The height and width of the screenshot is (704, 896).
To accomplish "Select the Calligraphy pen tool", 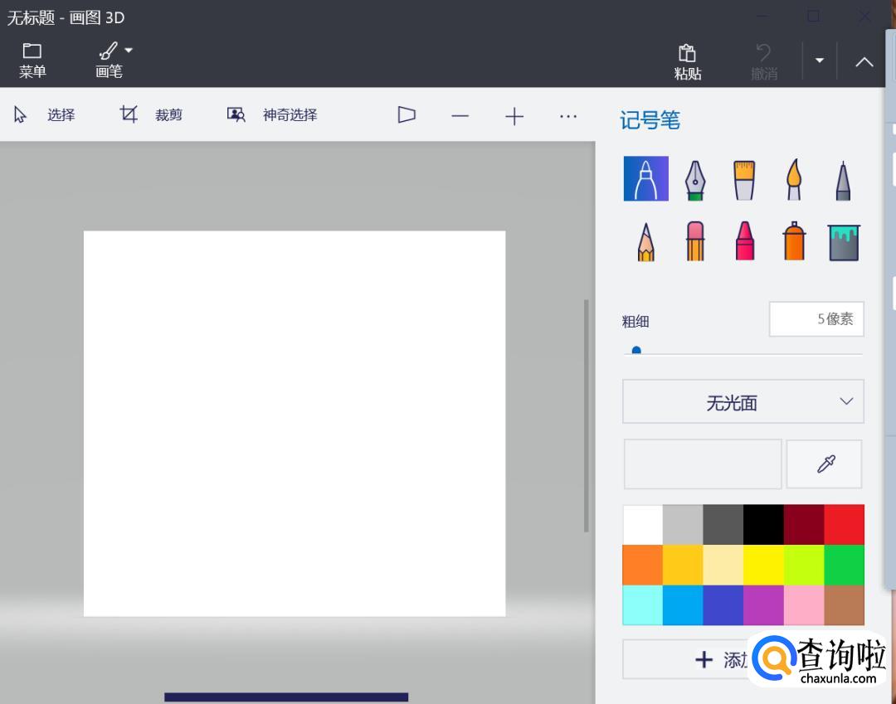I will click(694, 179).
